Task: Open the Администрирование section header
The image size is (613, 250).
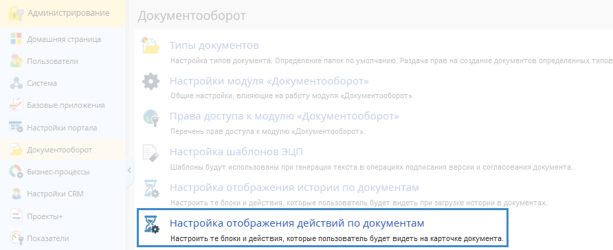Action: (63, 14)
